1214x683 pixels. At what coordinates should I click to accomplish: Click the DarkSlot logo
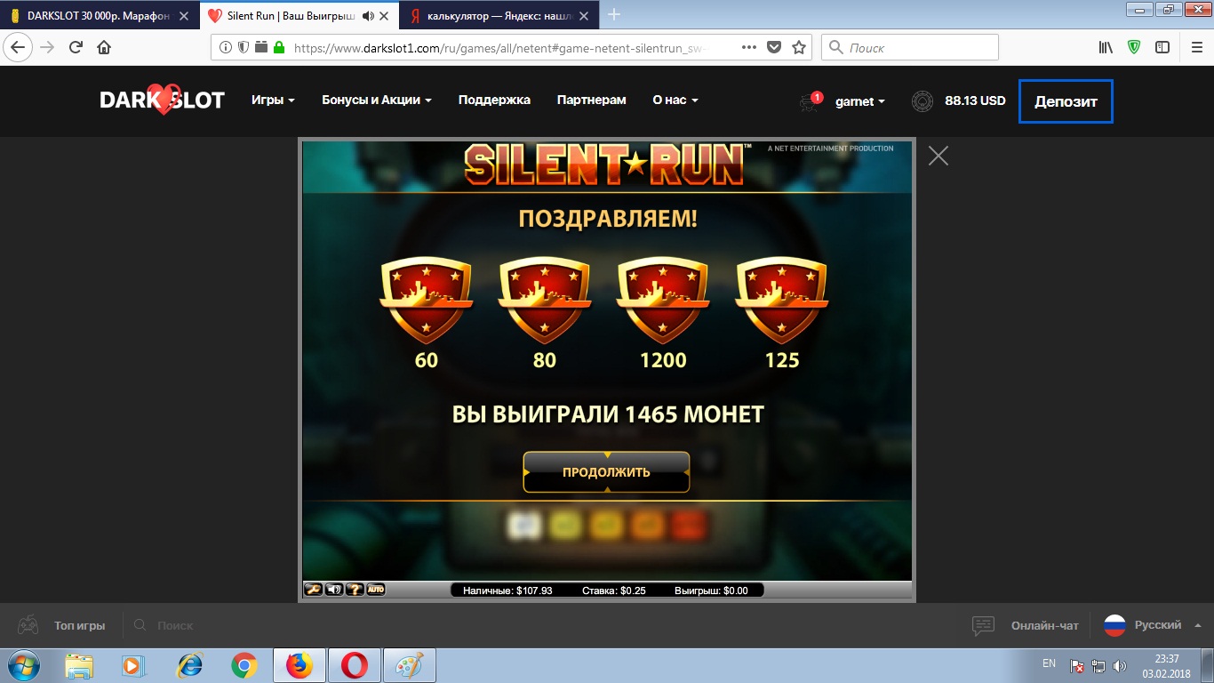tap(162, 100)
